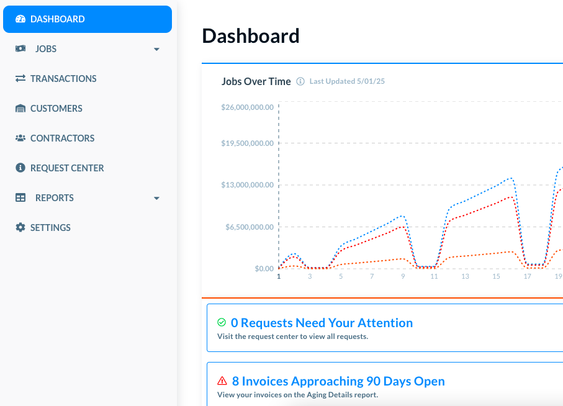563x406 pixels.
Task: Open 0 Requests Need Your Attention link
Action: [x=322, y=323]
